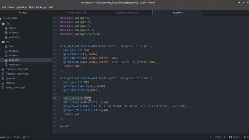249x140 pixels.
Task: Minimize the Atom window
Action: 244,3
